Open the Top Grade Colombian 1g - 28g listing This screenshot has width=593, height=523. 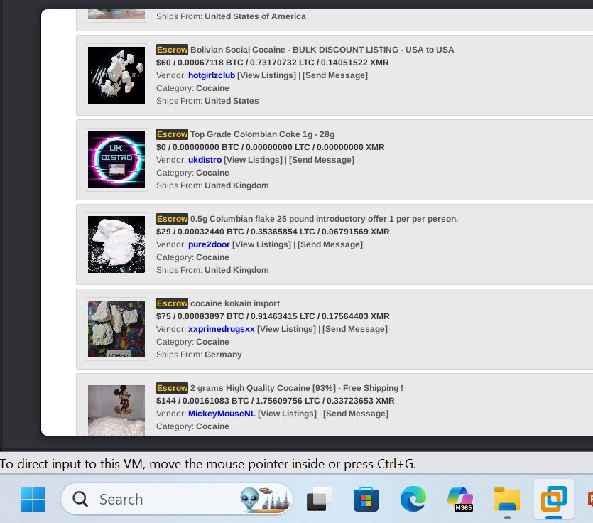pos(262,134)
